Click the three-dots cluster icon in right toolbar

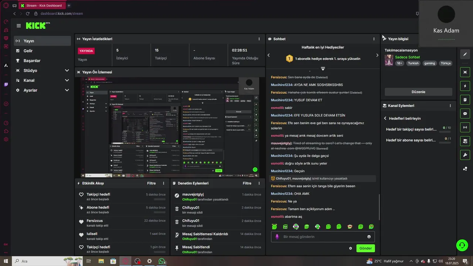click(465, 169)
